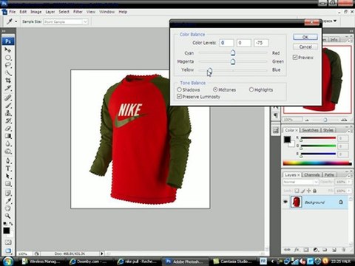Select the Path Selection tool
This screenshot has width=355, height=266.
click(x=7, y=177)
